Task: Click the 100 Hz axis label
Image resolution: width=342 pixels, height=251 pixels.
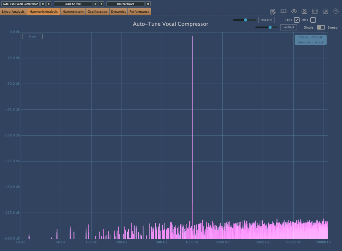Action: pyautogui.click(x=91, y=242)
